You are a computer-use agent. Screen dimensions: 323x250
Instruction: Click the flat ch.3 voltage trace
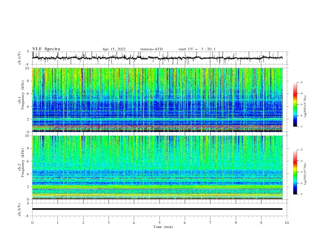tap(157, 209)
